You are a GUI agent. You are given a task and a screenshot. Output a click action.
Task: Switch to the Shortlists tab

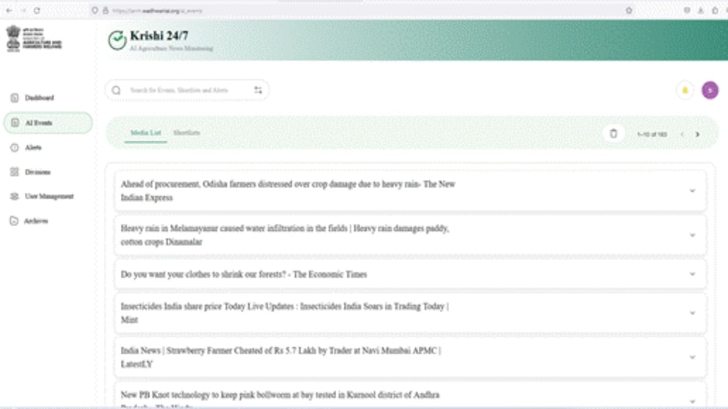click(187, 133)
